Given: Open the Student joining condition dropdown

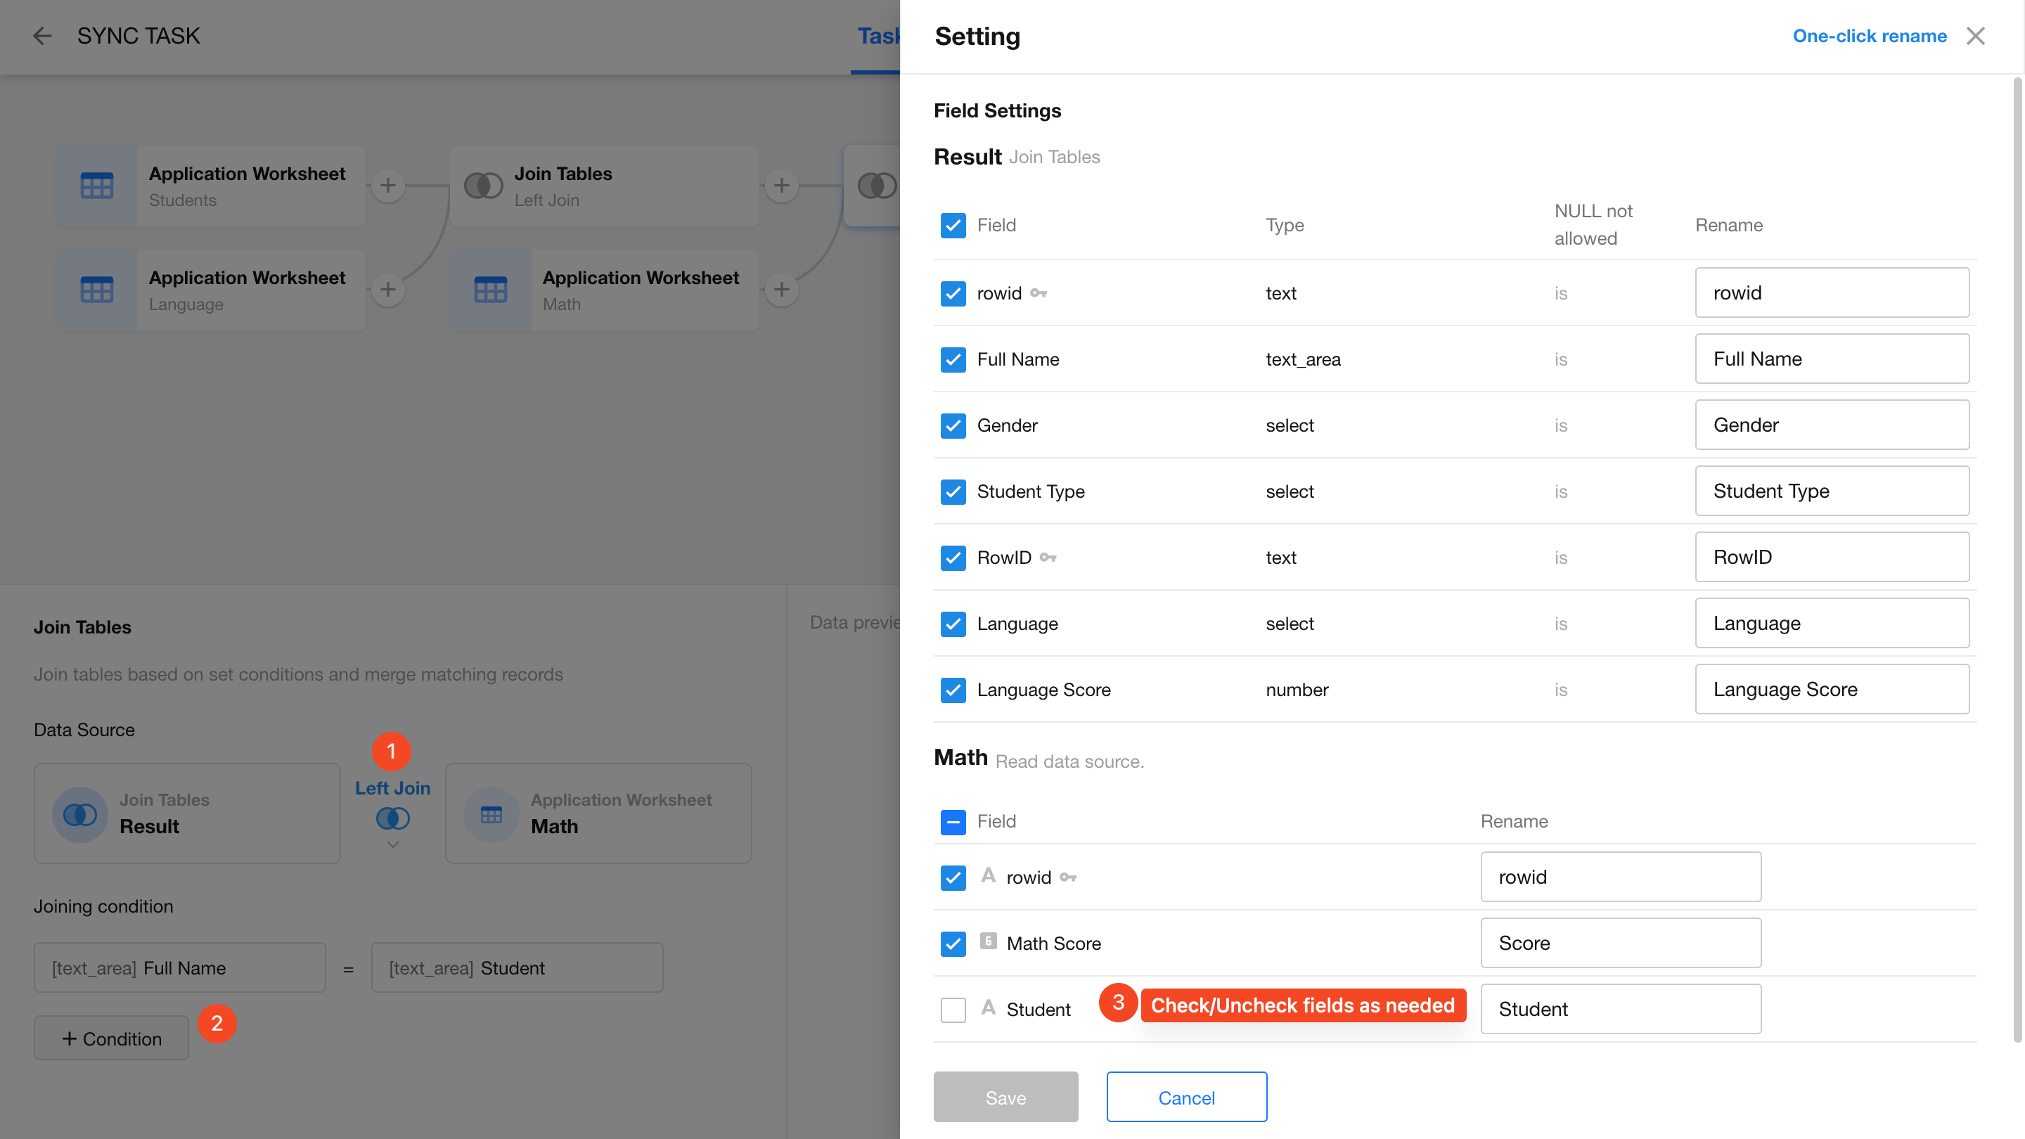Looking at the screenshot, I should point(517,967).
